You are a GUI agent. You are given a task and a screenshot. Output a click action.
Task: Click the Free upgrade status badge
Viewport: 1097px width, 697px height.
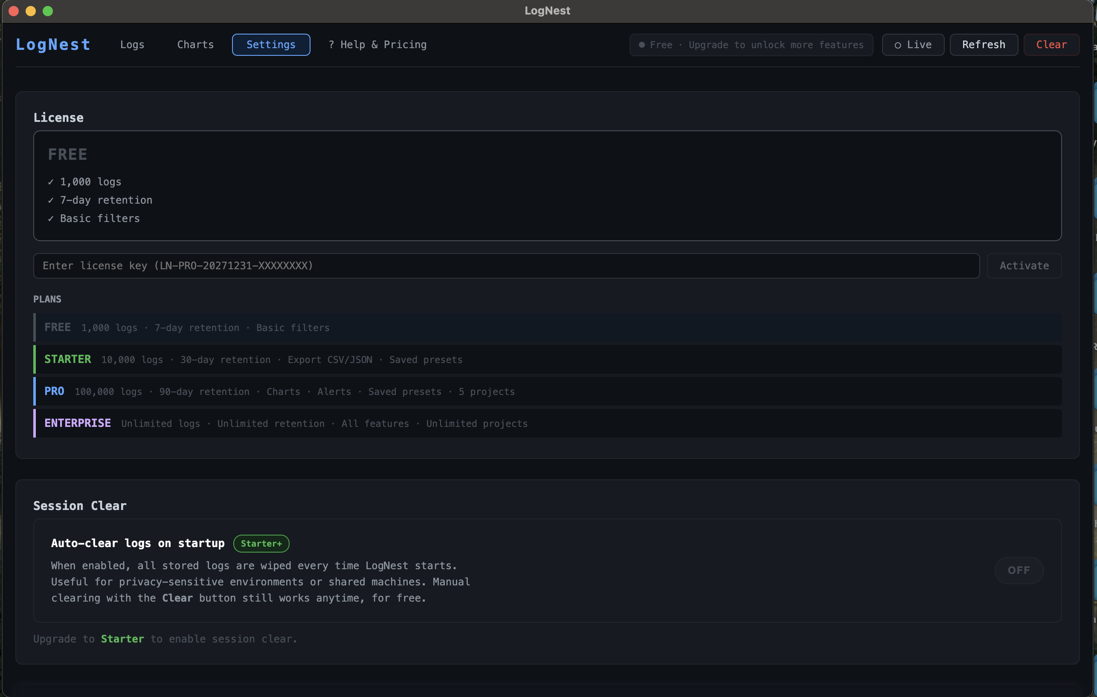point(751,45)
